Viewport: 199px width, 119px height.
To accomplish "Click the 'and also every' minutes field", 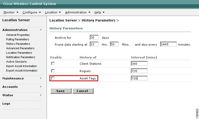I will [x=168, y=44].
